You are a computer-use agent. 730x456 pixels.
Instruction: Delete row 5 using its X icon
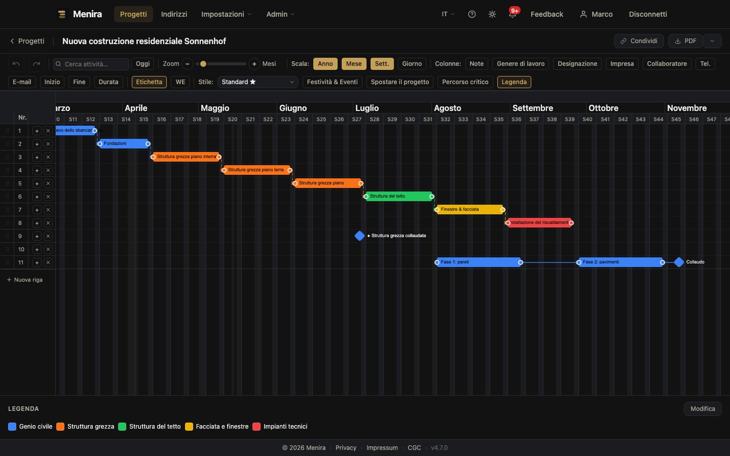click(48, 183)
